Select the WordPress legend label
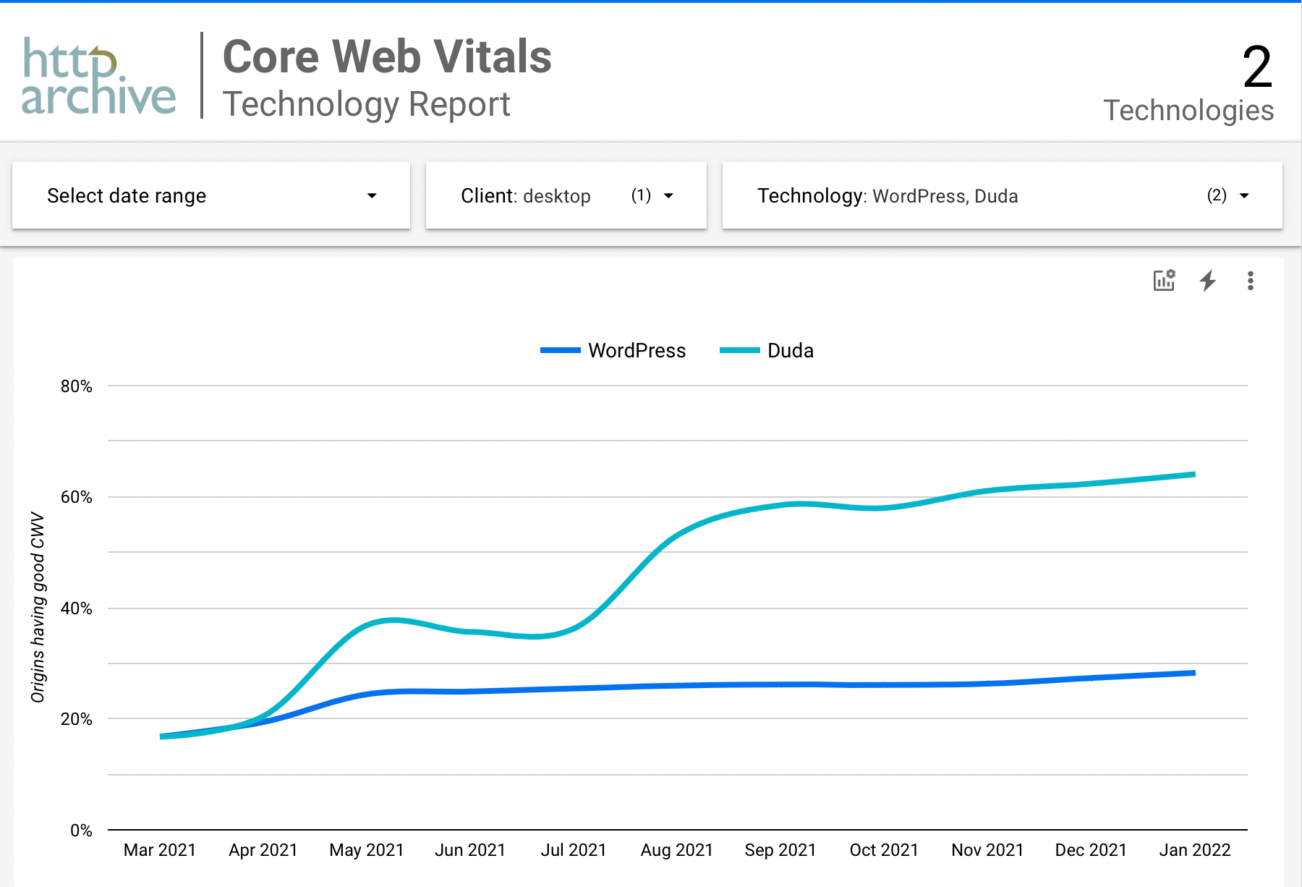Screen dimensions: 1302x887 tap(637, 350)
